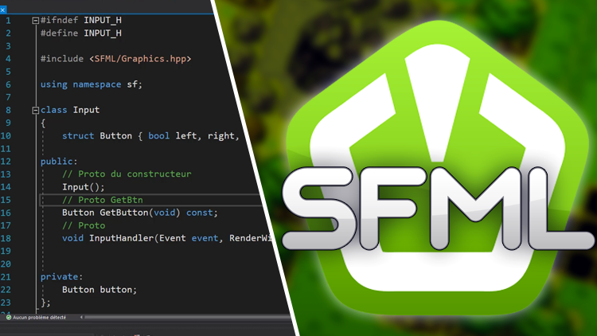
Task: Click the 'public:' access specifier
Action: (59, 162)
